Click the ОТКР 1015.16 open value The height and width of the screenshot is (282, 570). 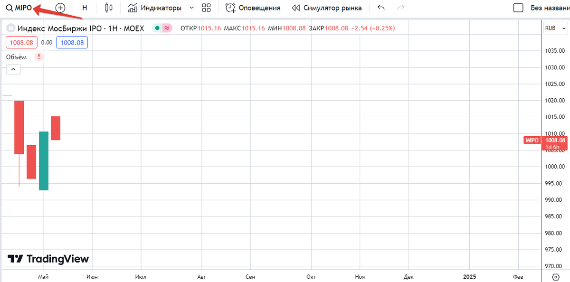[x=201, y=28]
